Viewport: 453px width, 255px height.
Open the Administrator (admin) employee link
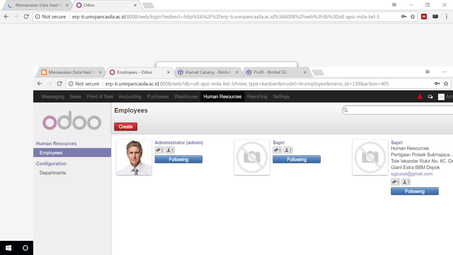tap(179, 143)
